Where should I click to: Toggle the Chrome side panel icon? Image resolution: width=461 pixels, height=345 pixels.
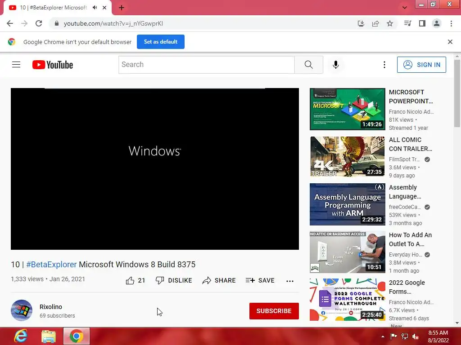pyautogui.click(x=422, y=23)
